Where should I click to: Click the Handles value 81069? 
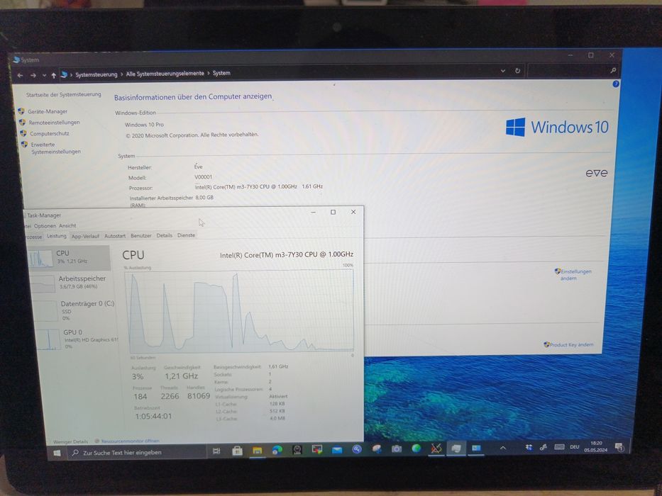(199, 396)
